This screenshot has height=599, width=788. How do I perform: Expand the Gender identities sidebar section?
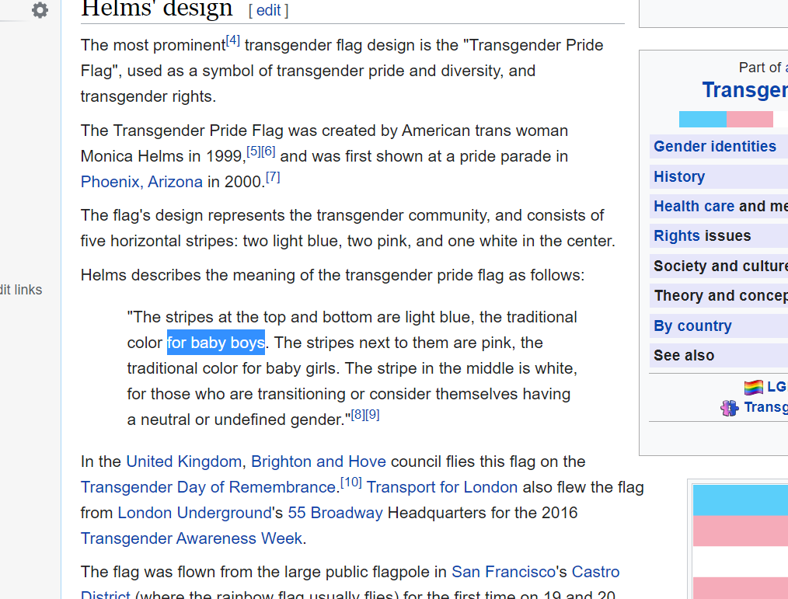719,146
